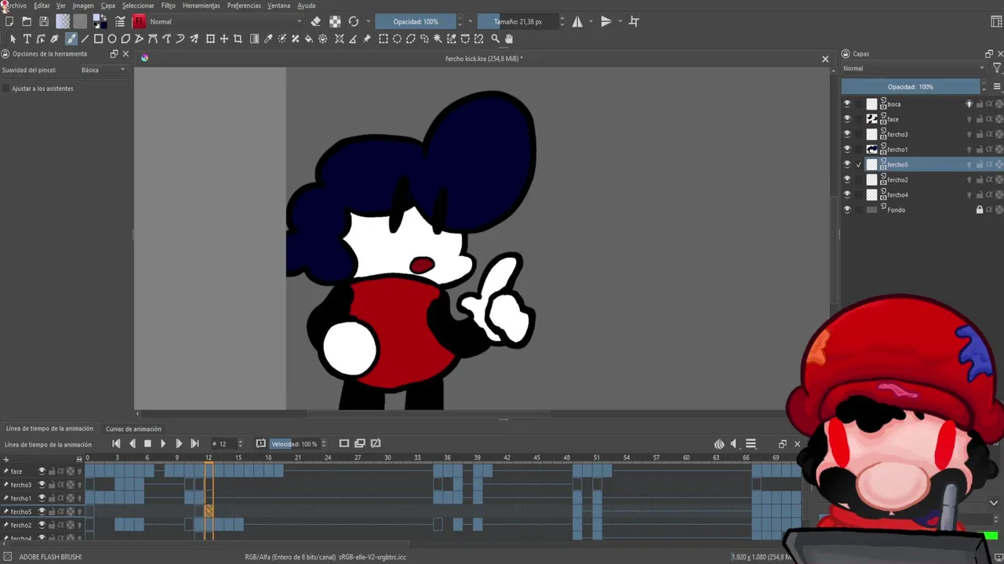
Task: Hide the face layer in Capas
Action: (846, 119)
